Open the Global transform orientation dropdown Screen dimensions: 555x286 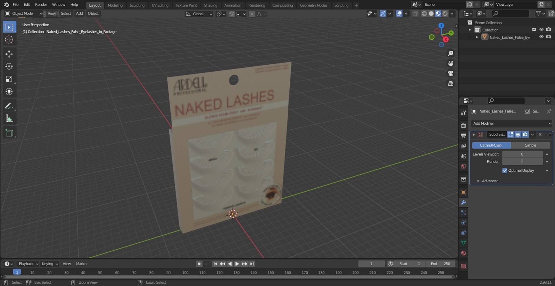[199, 14]
